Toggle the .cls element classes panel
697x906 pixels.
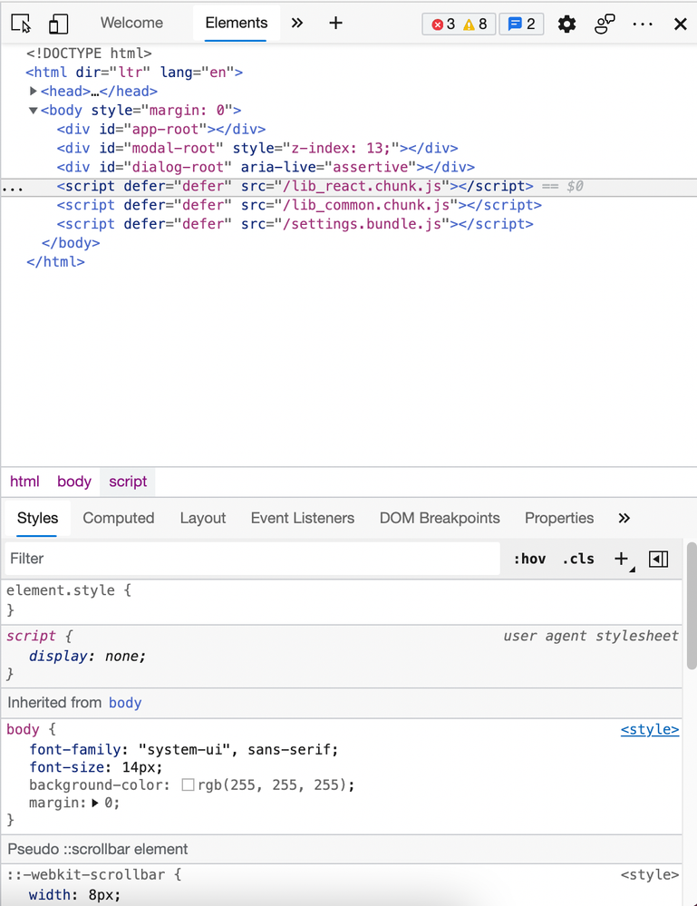(578, 560)
